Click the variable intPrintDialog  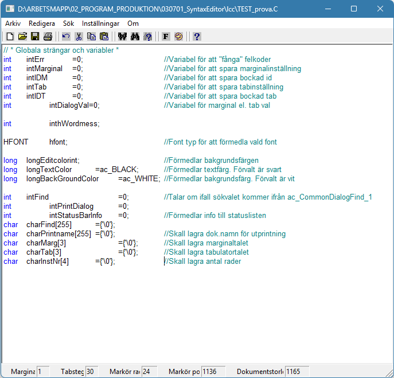pyautogui.click(x=71, y=206)
